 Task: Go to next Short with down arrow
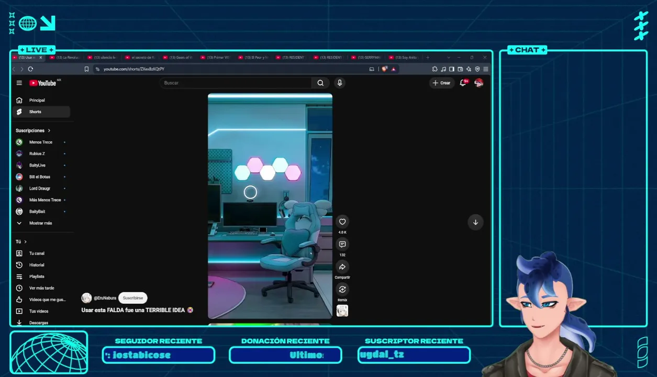click(475, 222)
